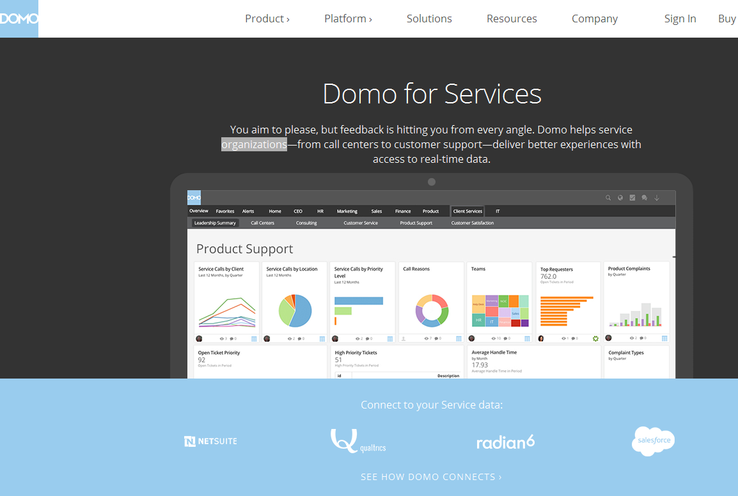Click the Domo logo in the top-left corner

point(19,19)
